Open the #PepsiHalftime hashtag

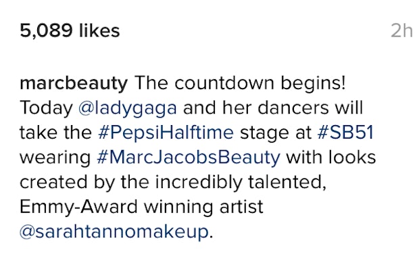coord(166,133)
